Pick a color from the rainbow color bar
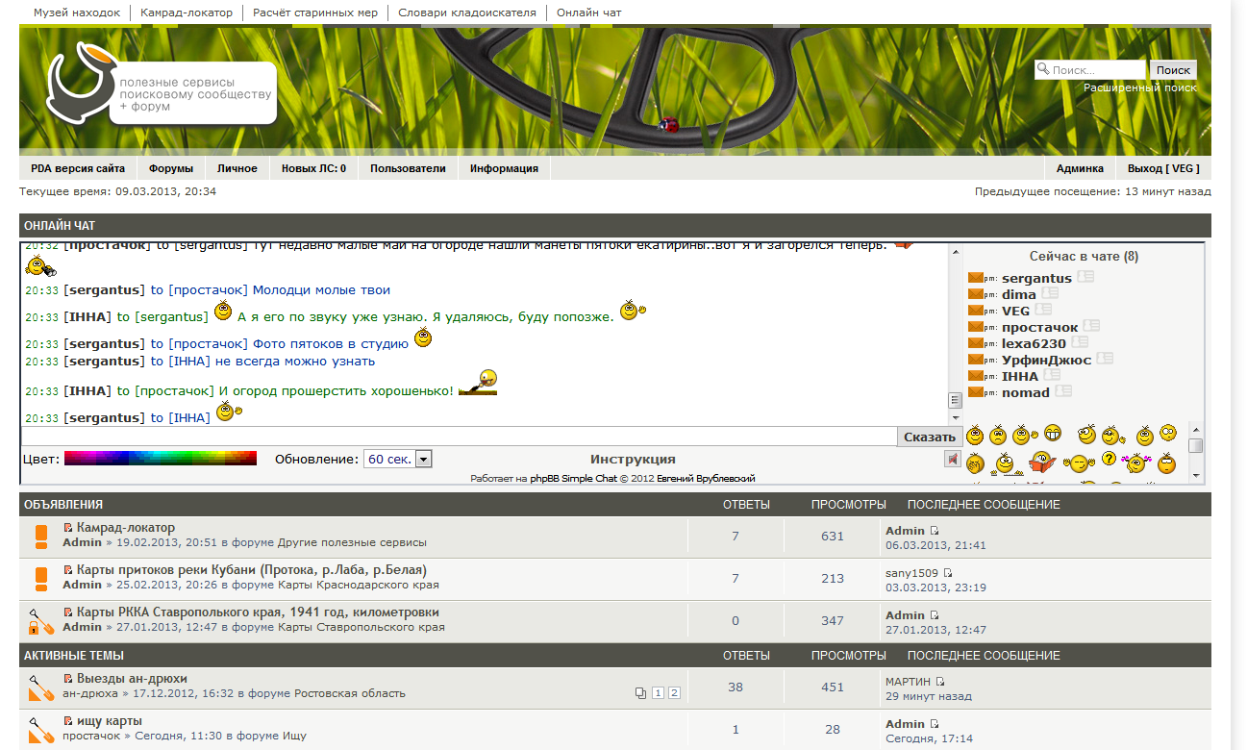 (x=160, y=459)
